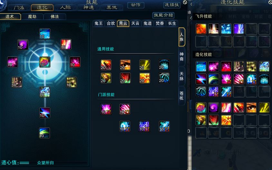This screenshot has height=170, width=272.
Task: Click the first pink burst skill under 门派技能
Action: click(x=106, y=109)
